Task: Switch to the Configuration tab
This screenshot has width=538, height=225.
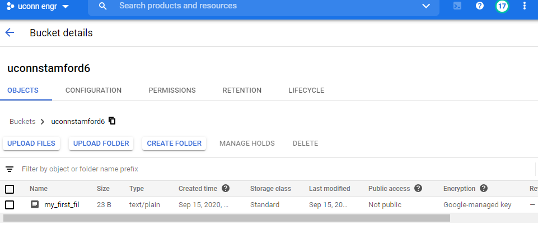Action: [93, 90]
